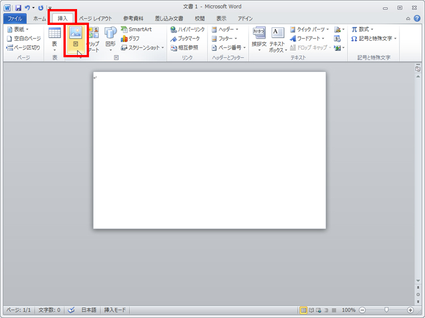Toggle the 挿入モード insert mode indicator
Viewport: 425px width, 318px height.
click(x=115, y=310)
